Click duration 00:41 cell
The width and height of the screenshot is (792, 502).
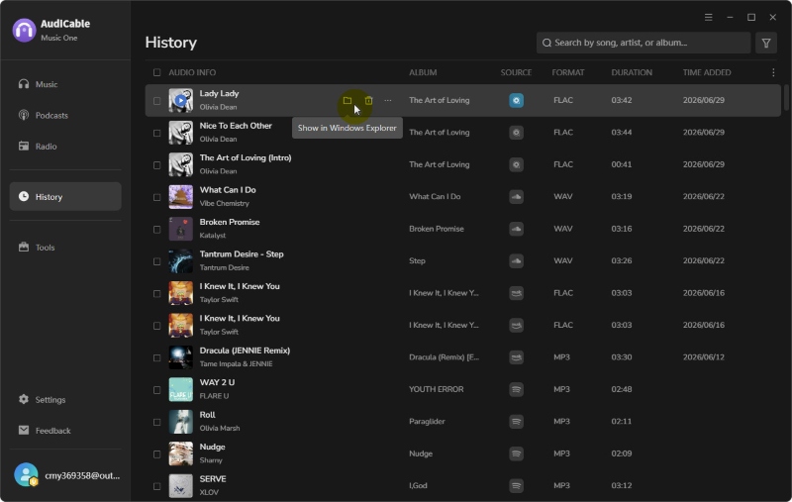622,164
